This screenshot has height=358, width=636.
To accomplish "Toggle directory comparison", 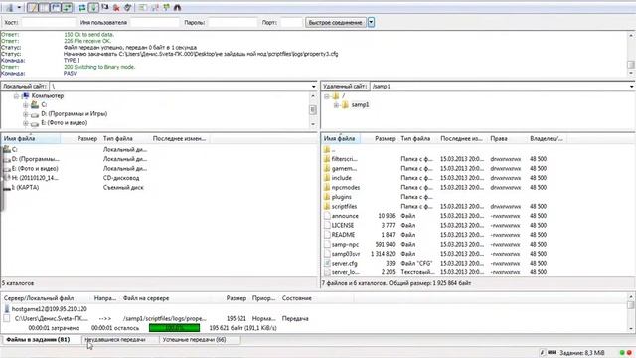I will tap(155, 7).
